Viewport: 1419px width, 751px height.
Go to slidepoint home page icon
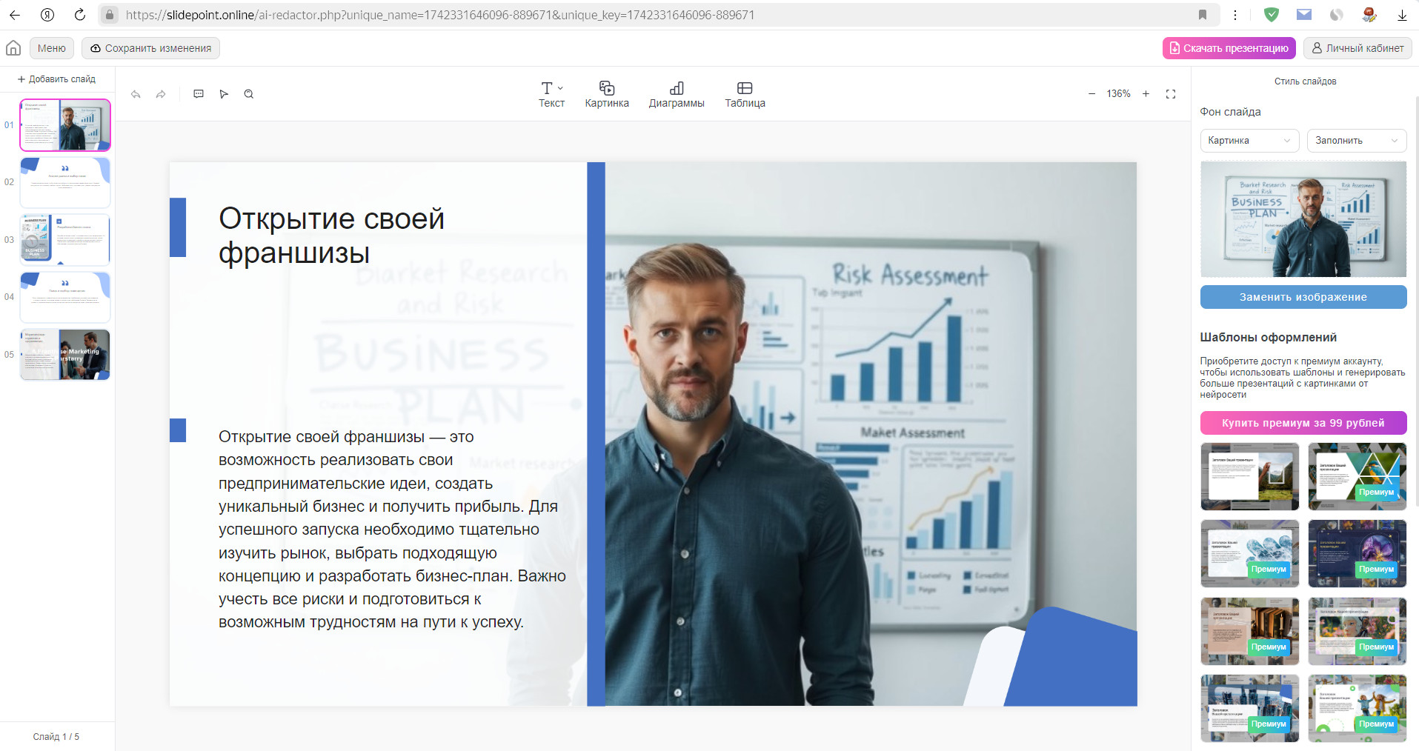(x=13, y=48)
